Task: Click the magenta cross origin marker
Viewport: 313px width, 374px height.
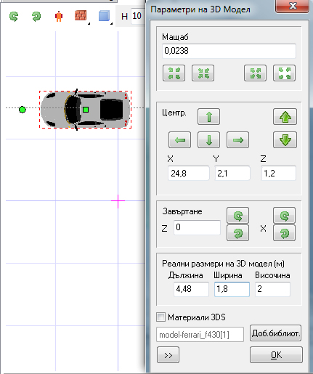Action: coord(118,201)
